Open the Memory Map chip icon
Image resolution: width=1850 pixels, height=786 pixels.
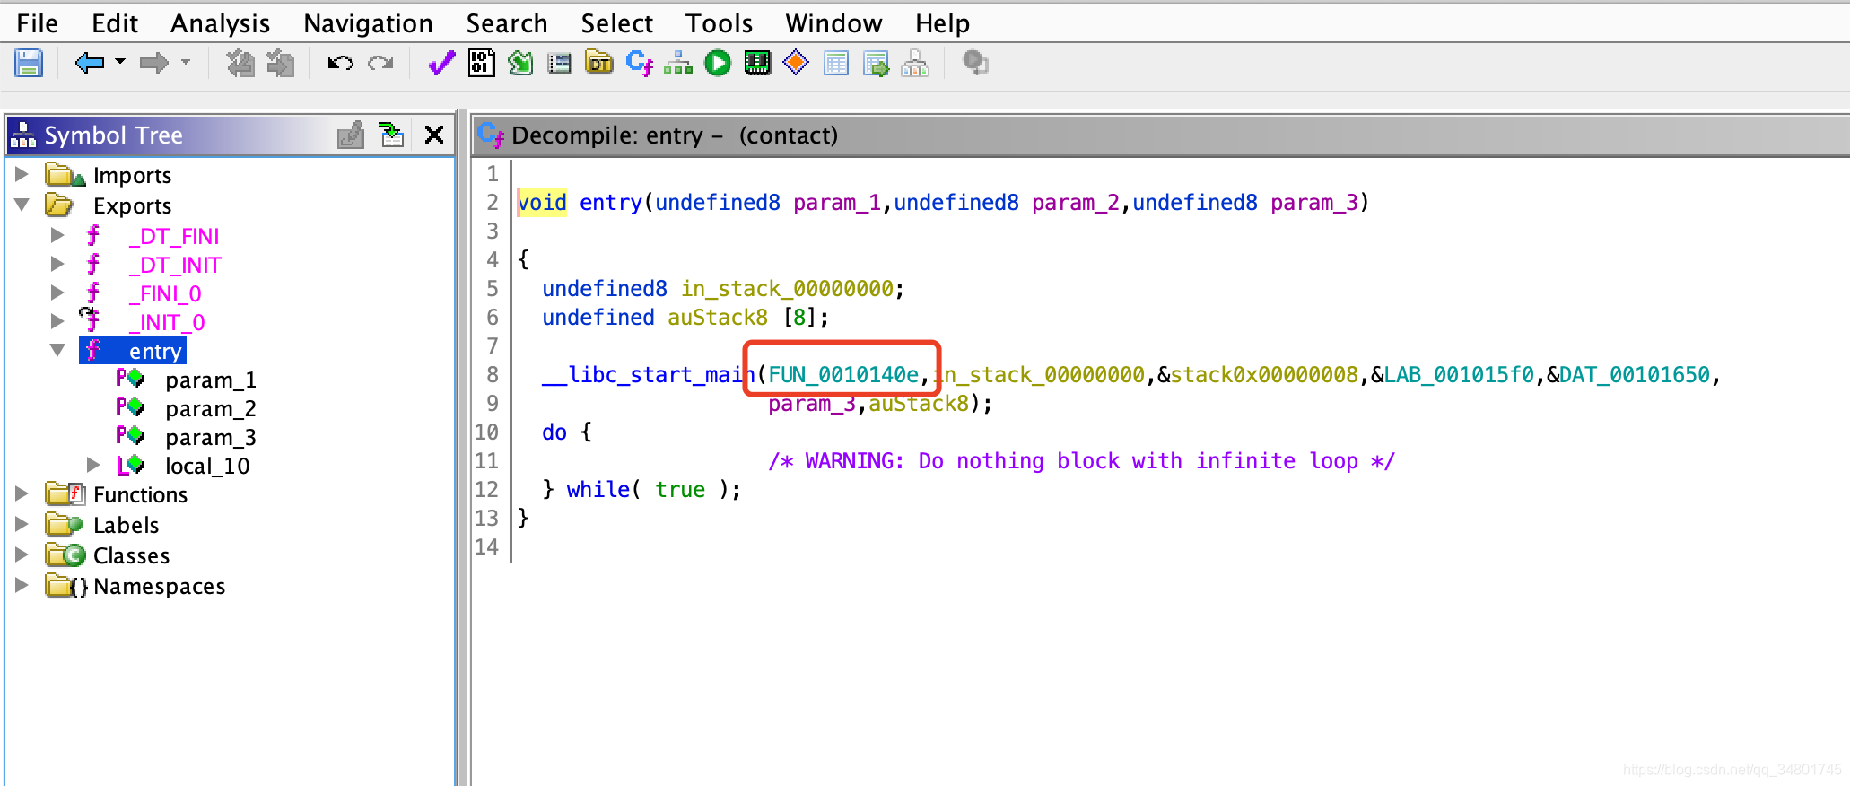(x=757, y=63)
